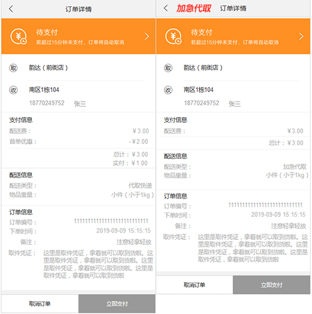Screen dimensions: 312x314
Task: Tap the yen clock icon on right banner
Action: click(173, 37)
